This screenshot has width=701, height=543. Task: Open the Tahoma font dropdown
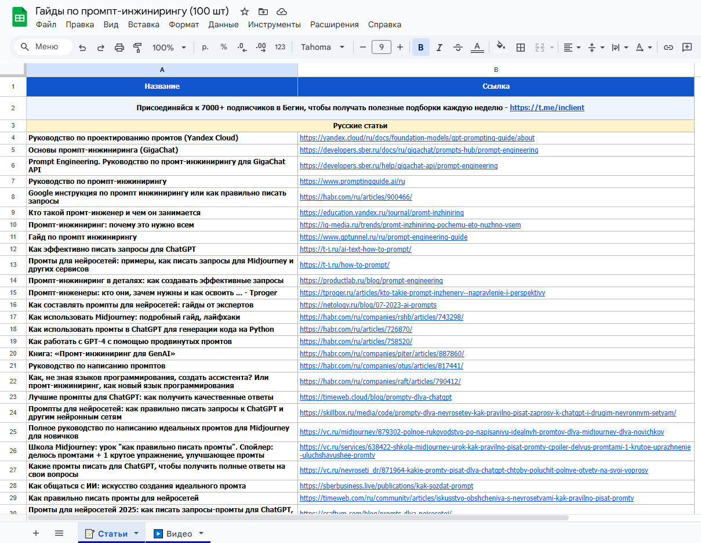(322, 48)
